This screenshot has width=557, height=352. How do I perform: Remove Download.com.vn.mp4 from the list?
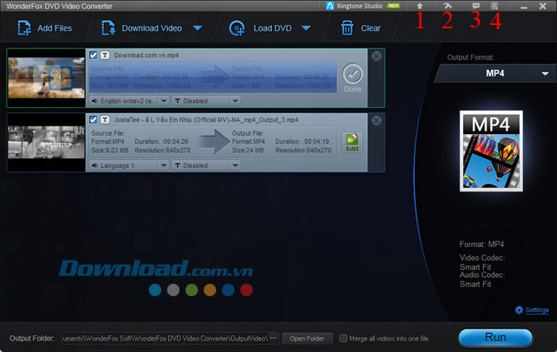point(377,56)
